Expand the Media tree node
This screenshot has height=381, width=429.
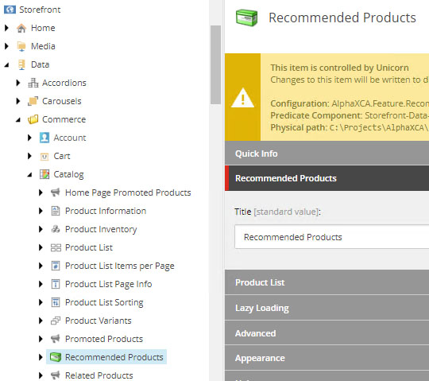click(x=6, y=46)
